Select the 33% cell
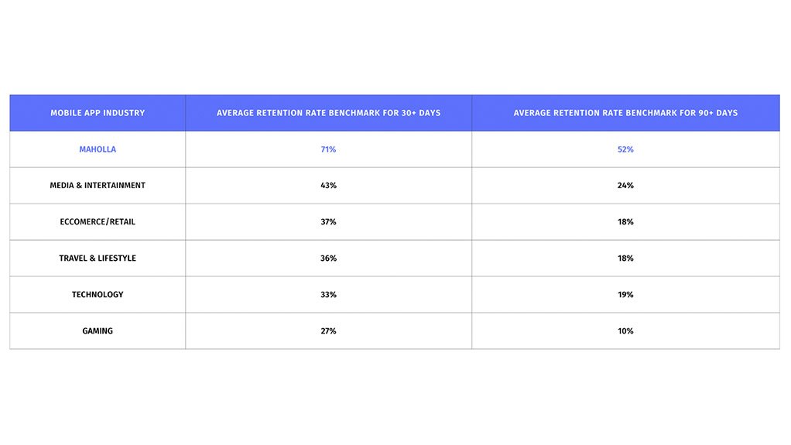791x445 pixels. click(328, 295)
